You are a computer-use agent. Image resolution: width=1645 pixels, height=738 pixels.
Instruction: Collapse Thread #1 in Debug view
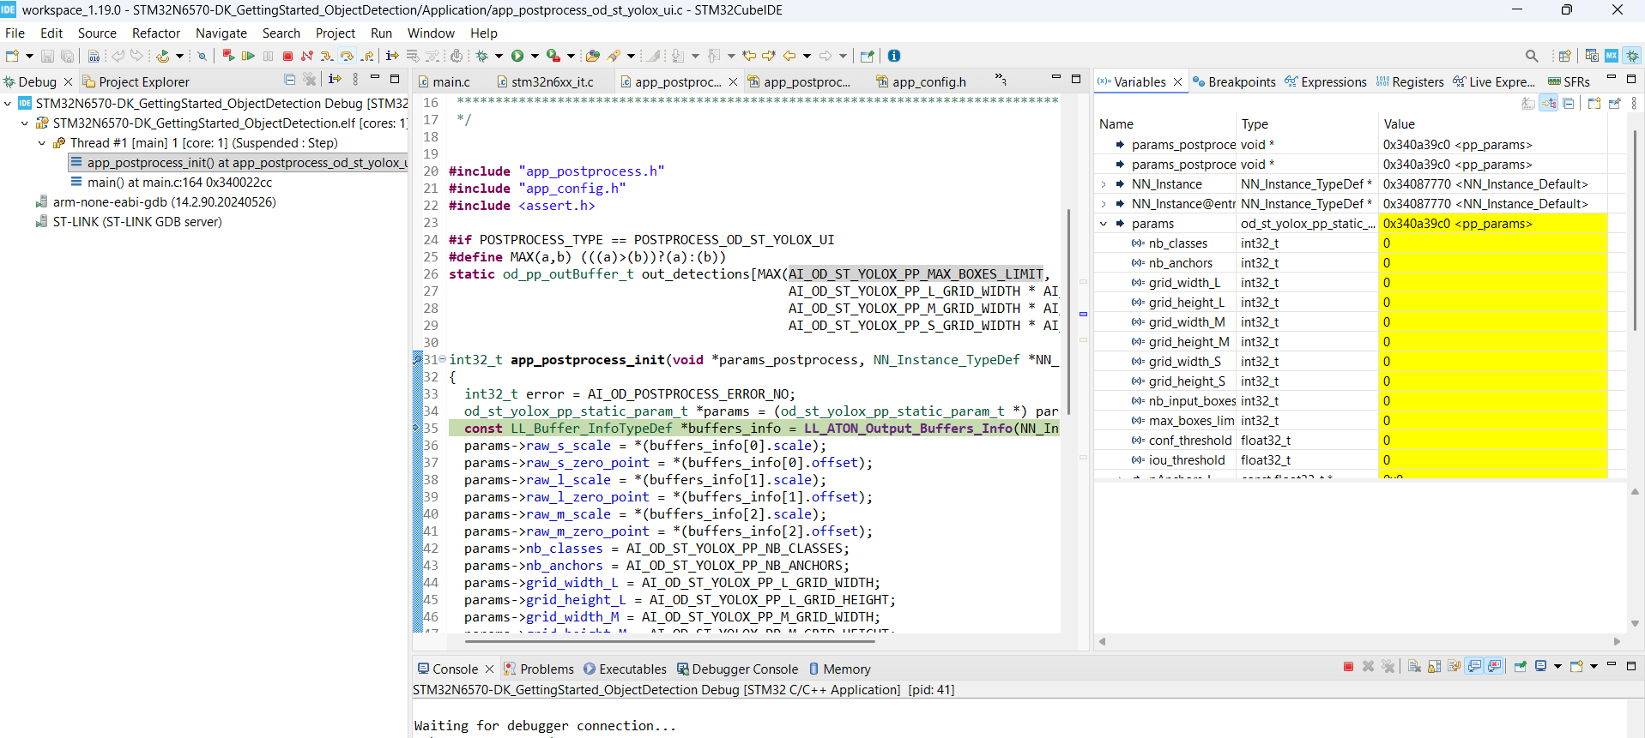coord(42,143)
